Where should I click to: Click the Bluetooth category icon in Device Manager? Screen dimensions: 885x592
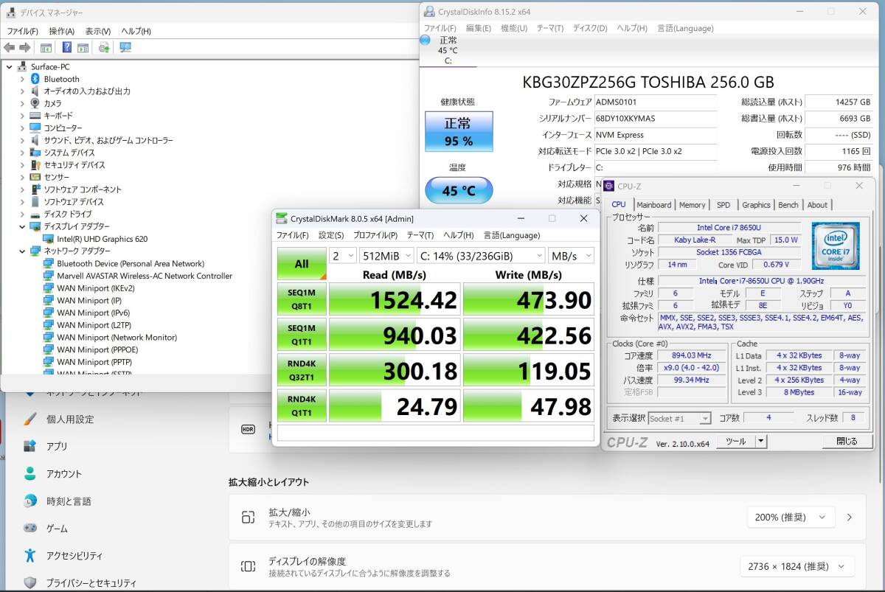click(x=35, y=79)
